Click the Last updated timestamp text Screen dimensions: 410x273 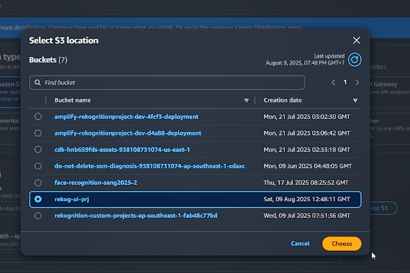tap(305, 60)
